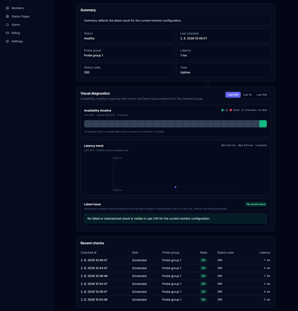The width and height of the screenshot is (298, 311).
Task: Click the 2. 8. 2026 10:24:48 row timestamp
Action: pyautogui.click(x=94, y=300)
